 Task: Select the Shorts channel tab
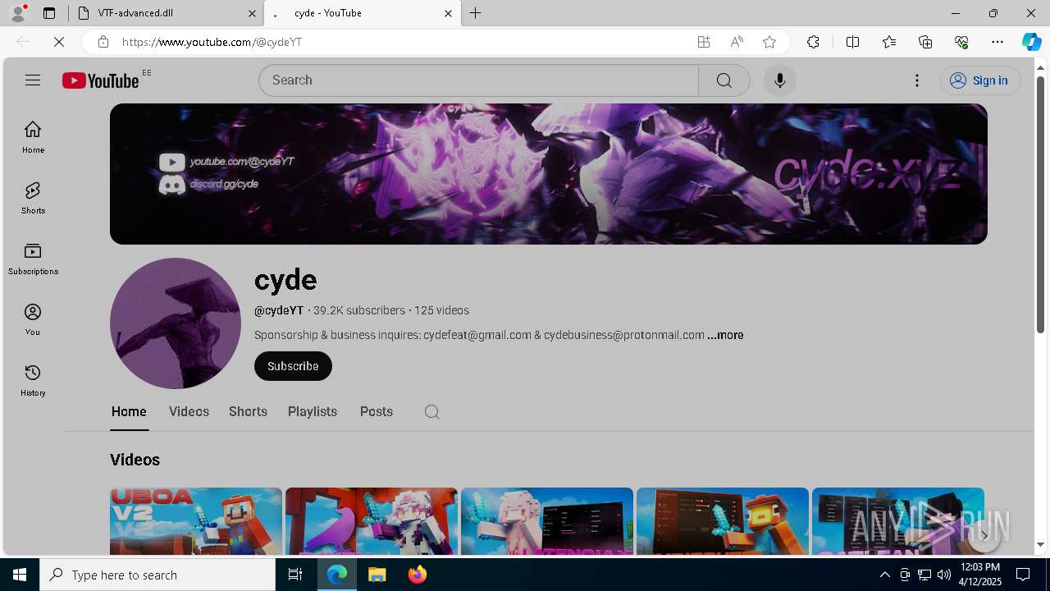tap(248, 412)
